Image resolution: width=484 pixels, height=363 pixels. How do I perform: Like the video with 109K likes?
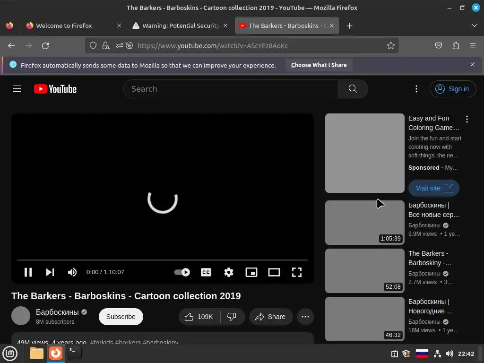pyautogui.click(x=199, y=317)
